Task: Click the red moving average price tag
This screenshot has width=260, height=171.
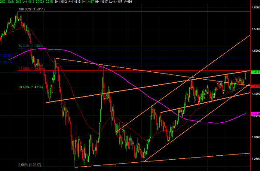Action: coord(256,86)
